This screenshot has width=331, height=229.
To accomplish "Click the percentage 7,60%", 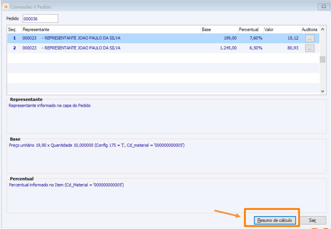I will pyautogui.click(x=256, y=38).
